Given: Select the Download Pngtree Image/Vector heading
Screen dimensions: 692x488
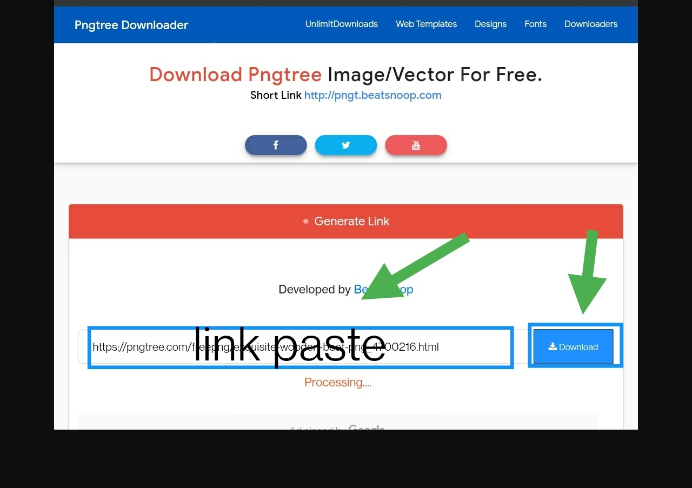Looking at the screenshot, I should tap(346, 75).
